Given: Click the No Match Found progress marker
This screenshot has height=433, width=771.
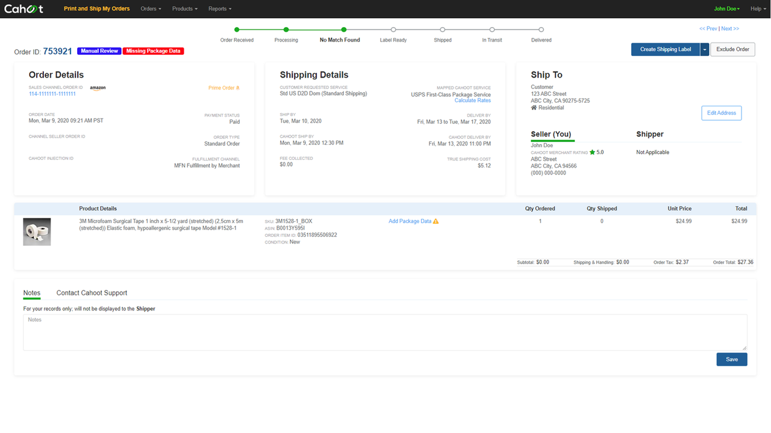Looking at the screenshot, I should pos(344,28).
